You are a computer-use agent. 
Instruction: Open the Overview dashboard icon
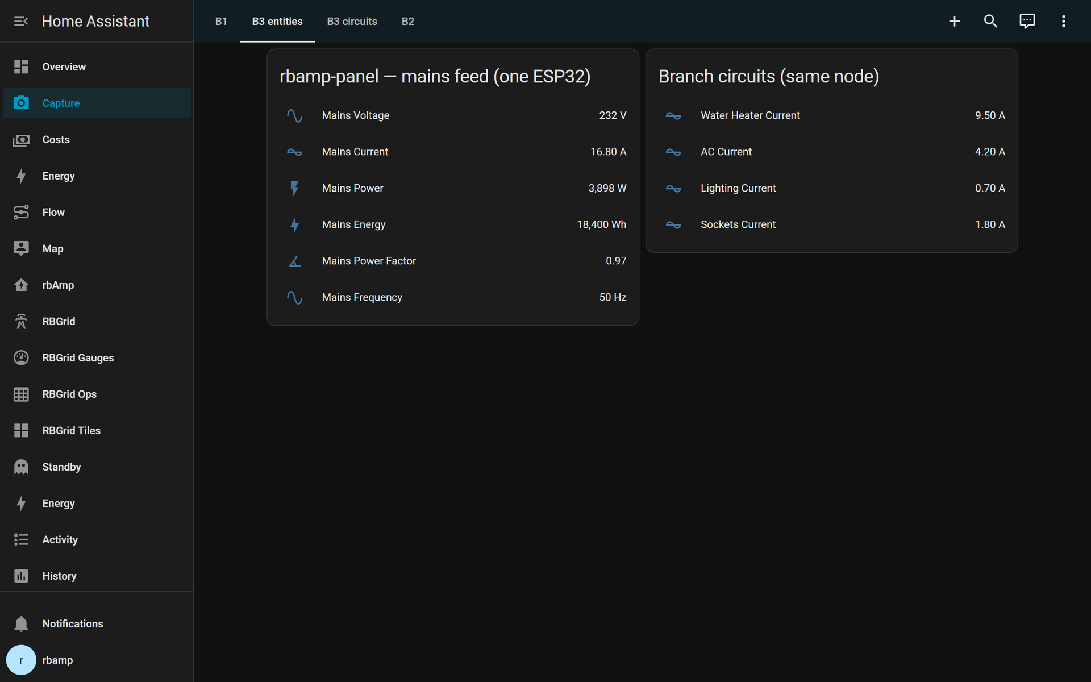(x=21, y=66)
